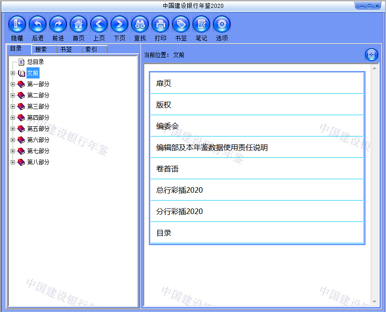Select 总目录 label in the tree
This screenshot has height=312, width=386.
(x=35, y=62)
